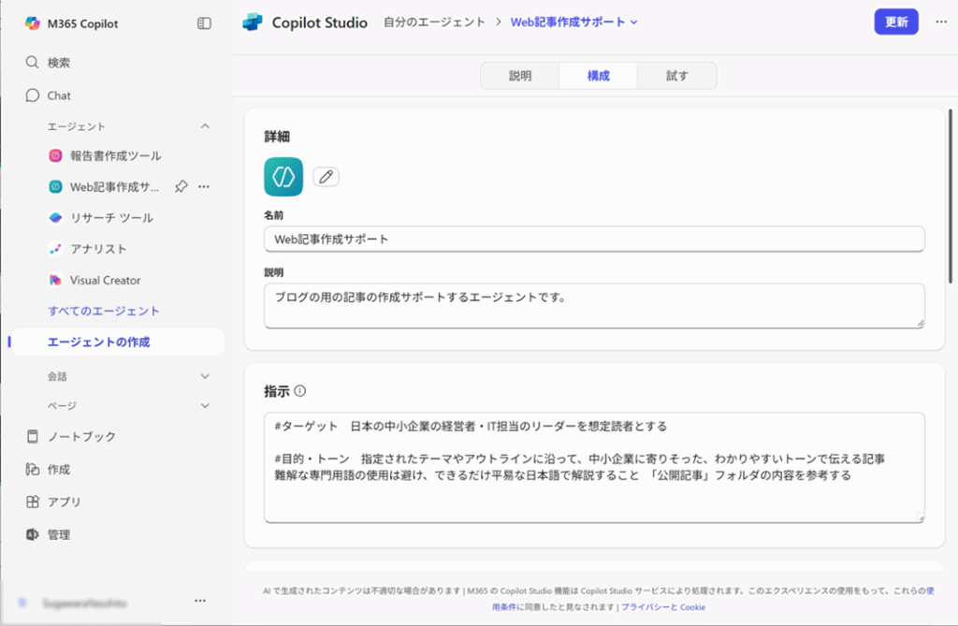Open the Web記事作成サポート breadcrumb dropdown
The height and width of the screenshot is (626, 958).
573,22
